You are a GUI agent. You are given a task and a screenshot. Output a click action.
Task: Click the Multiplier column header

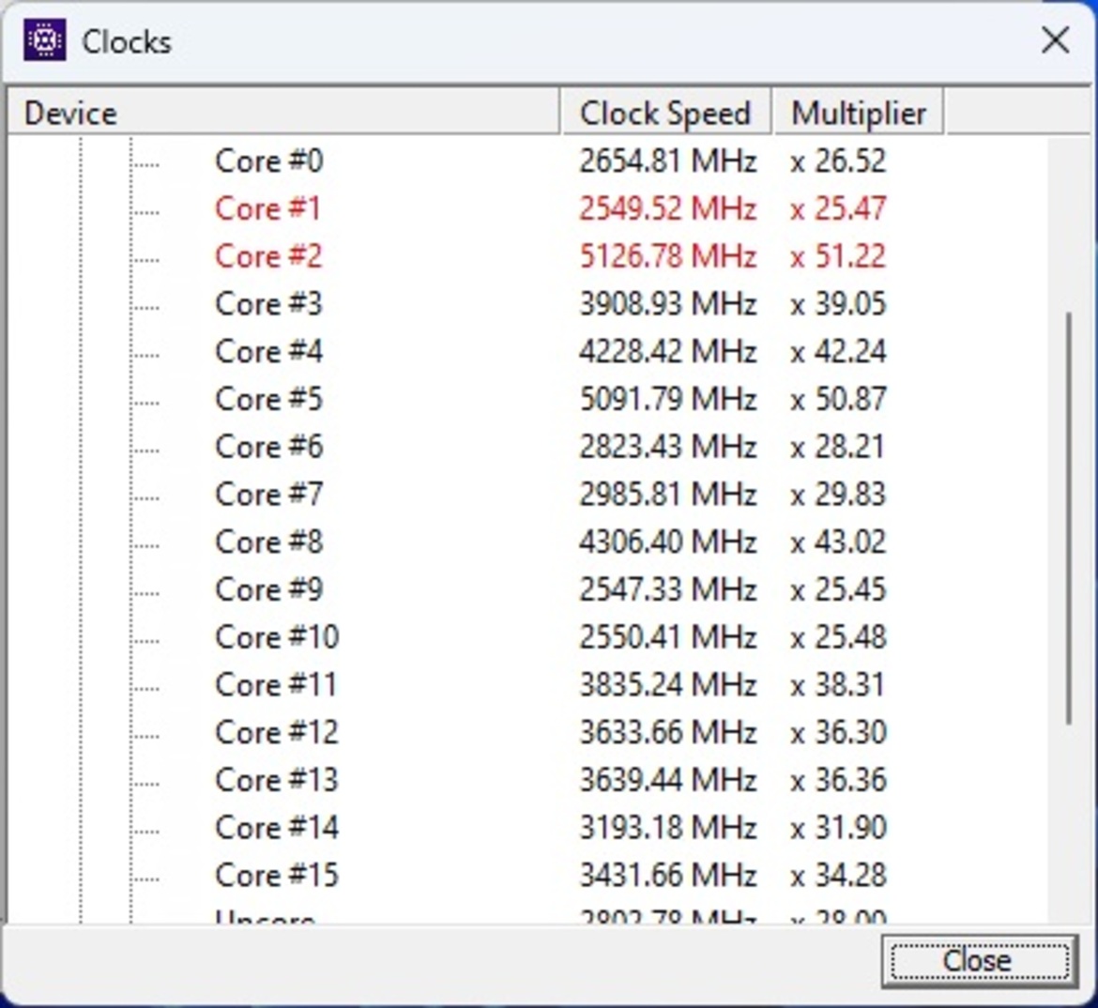click(858, 114)
